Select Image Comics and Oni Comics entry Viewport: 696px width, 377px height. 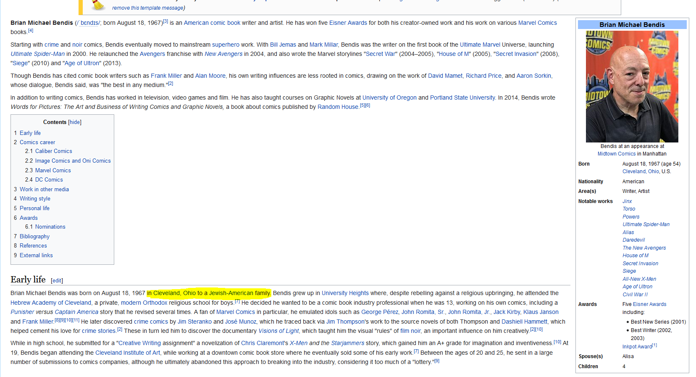click(73, 161)
